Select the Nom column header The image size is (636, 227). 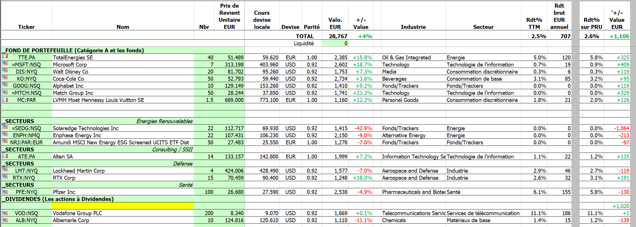(x=123, y=27)
